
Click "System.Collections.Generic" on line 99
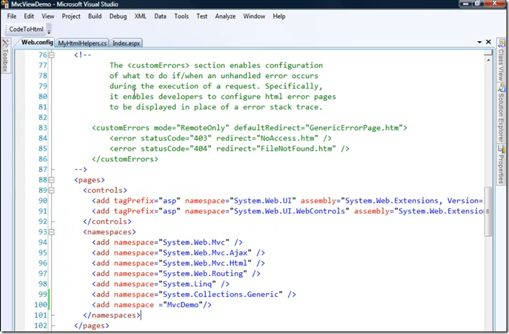[220, 294]
